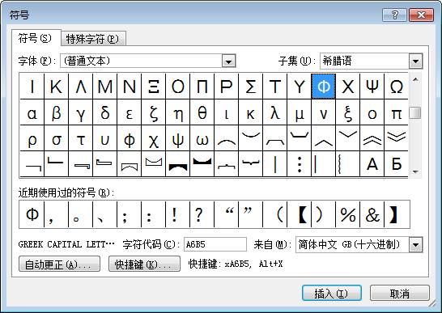Click the 字符代码 character code field
This screenshot has height=313, width=442.
[215, 244]
